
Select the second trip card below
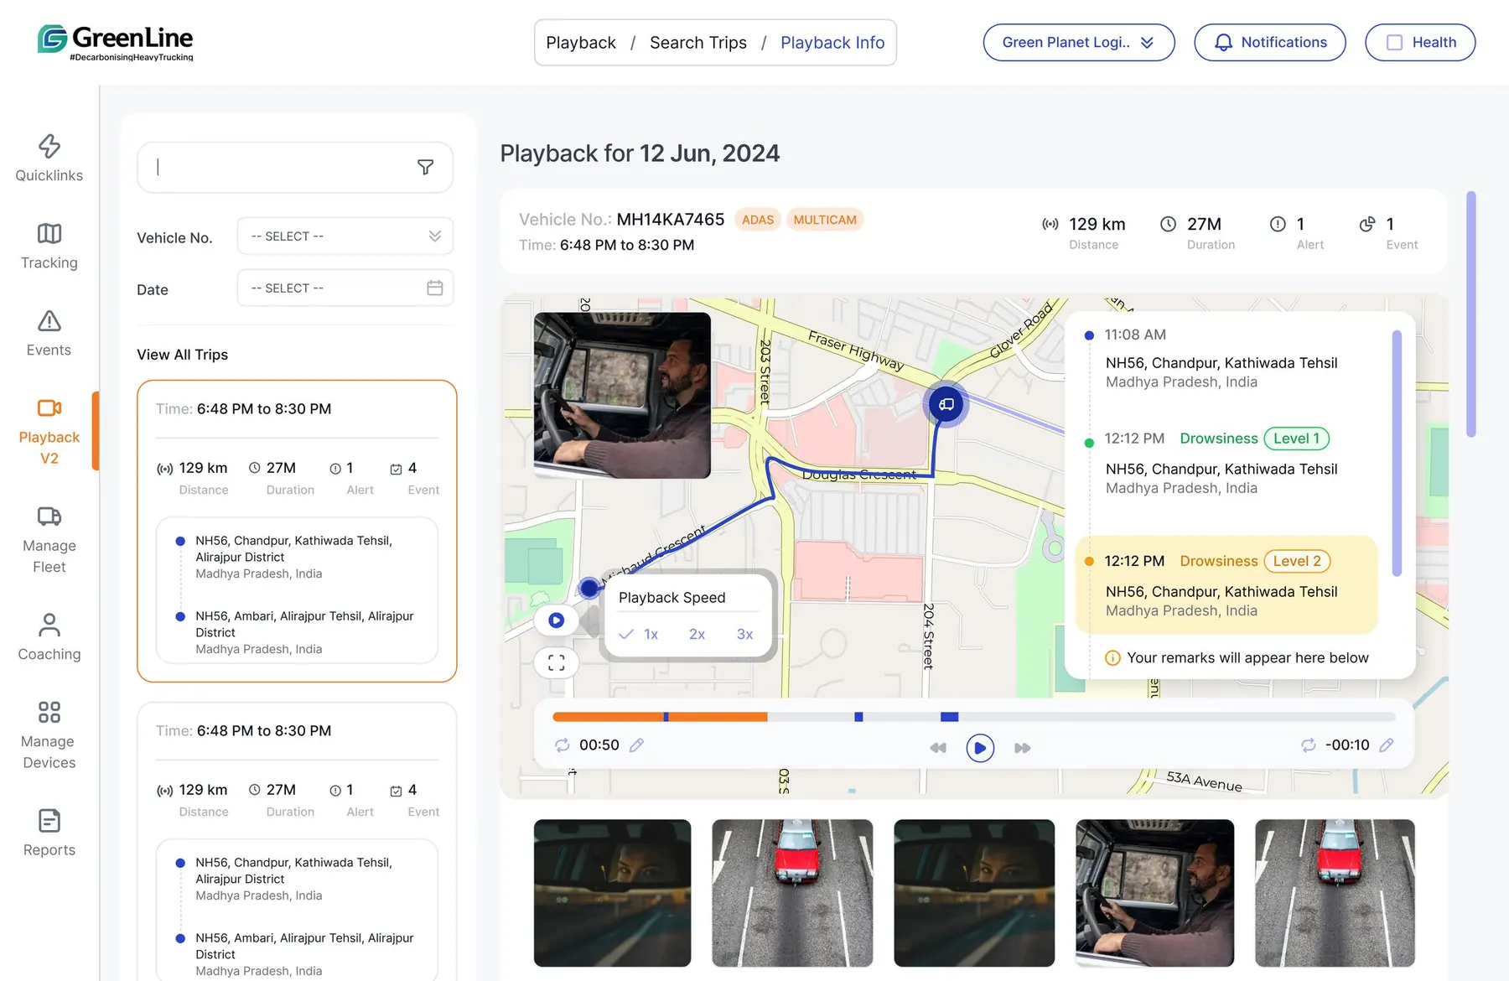point(297,841)
